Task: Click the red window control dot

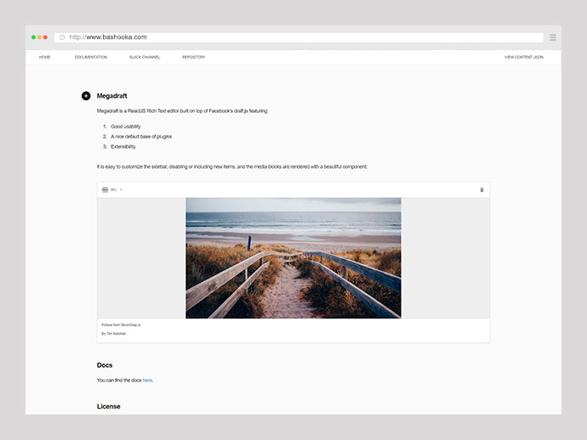Action: coord(45,37)
